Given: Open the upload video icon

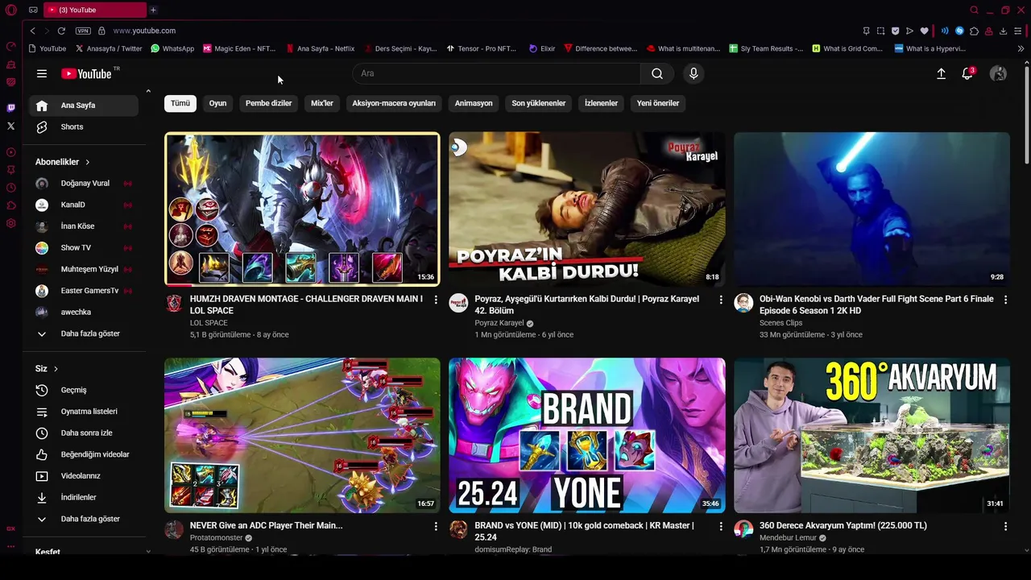Looking at the screenshot, I should (x=941, y=73).
